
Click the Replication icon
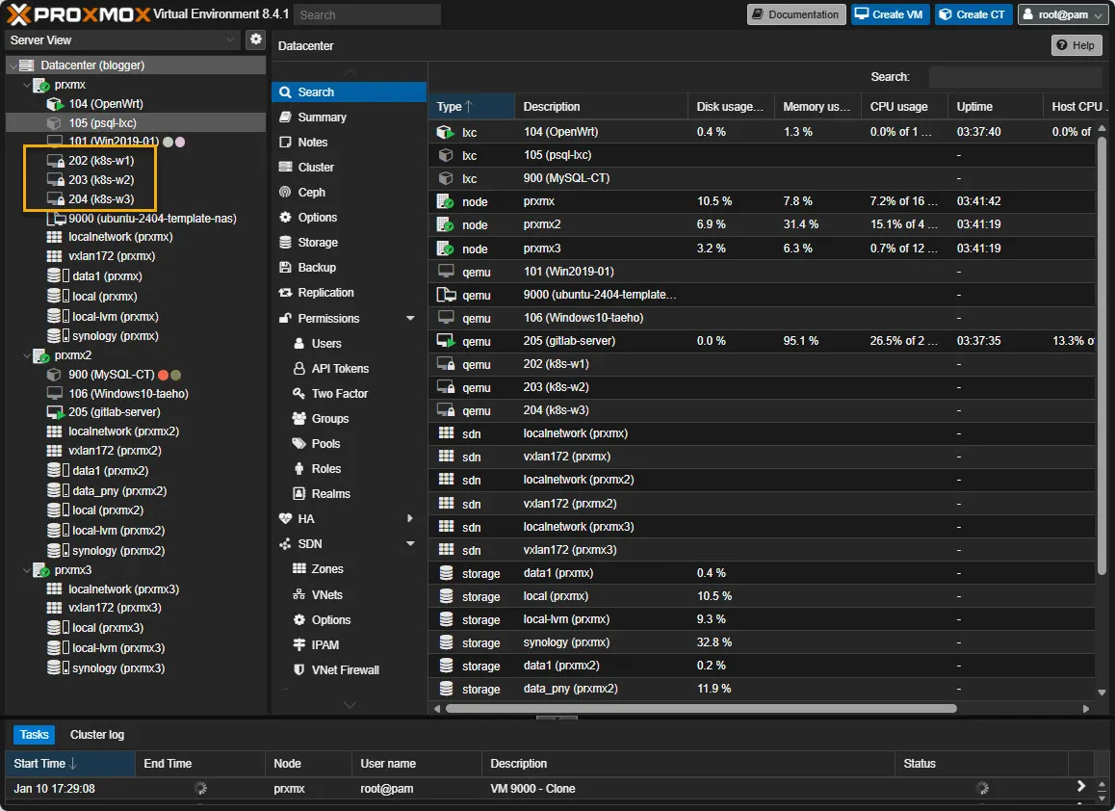[x=285, y=293]
